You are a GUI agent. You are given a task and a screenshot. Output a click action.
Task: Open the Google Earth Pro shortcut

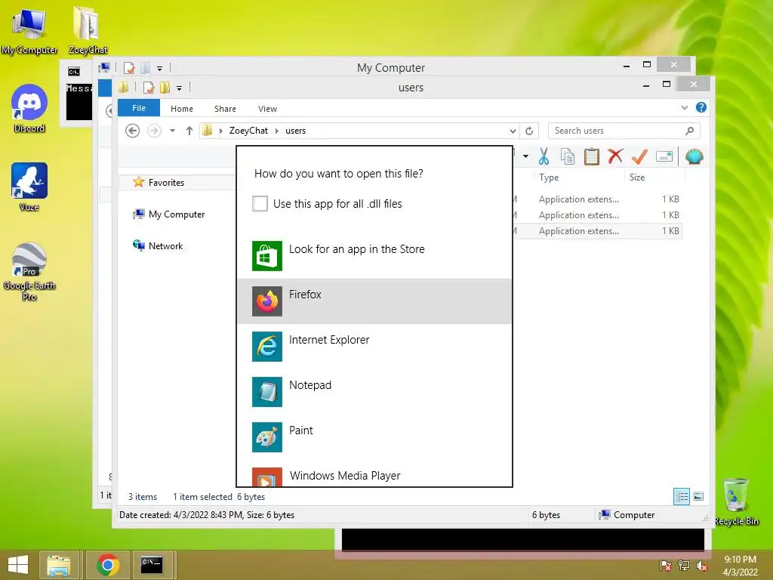coord(29,271)
